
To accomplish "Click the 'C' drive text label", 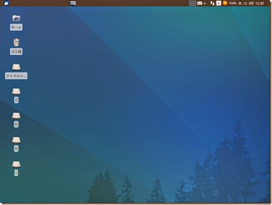I will [x=16, y=100].
